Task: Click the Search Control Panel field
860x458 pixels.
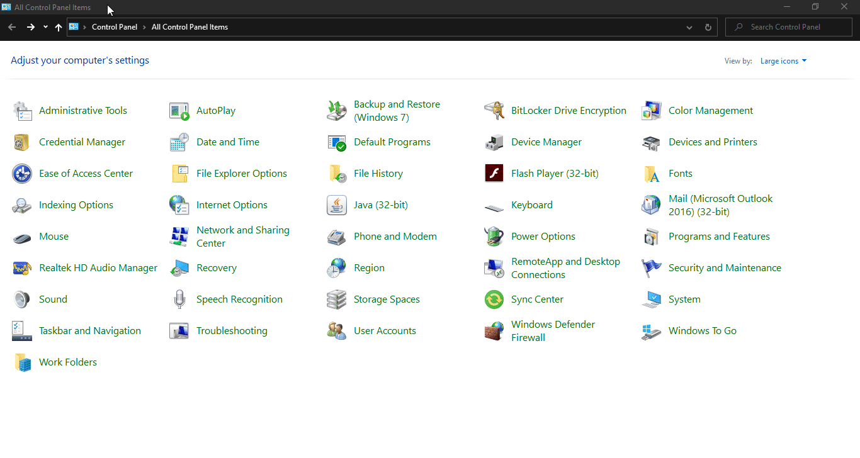Action: (793, 27)
